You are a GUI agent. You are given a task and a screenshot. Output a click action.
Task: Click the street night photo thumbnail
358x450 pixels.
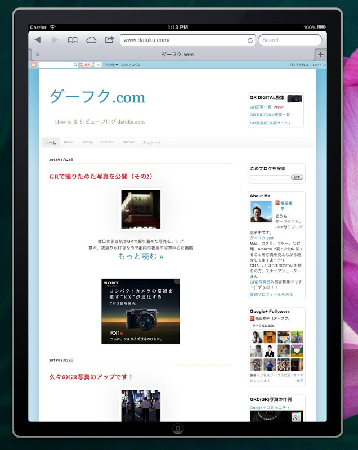pos(141,406)
